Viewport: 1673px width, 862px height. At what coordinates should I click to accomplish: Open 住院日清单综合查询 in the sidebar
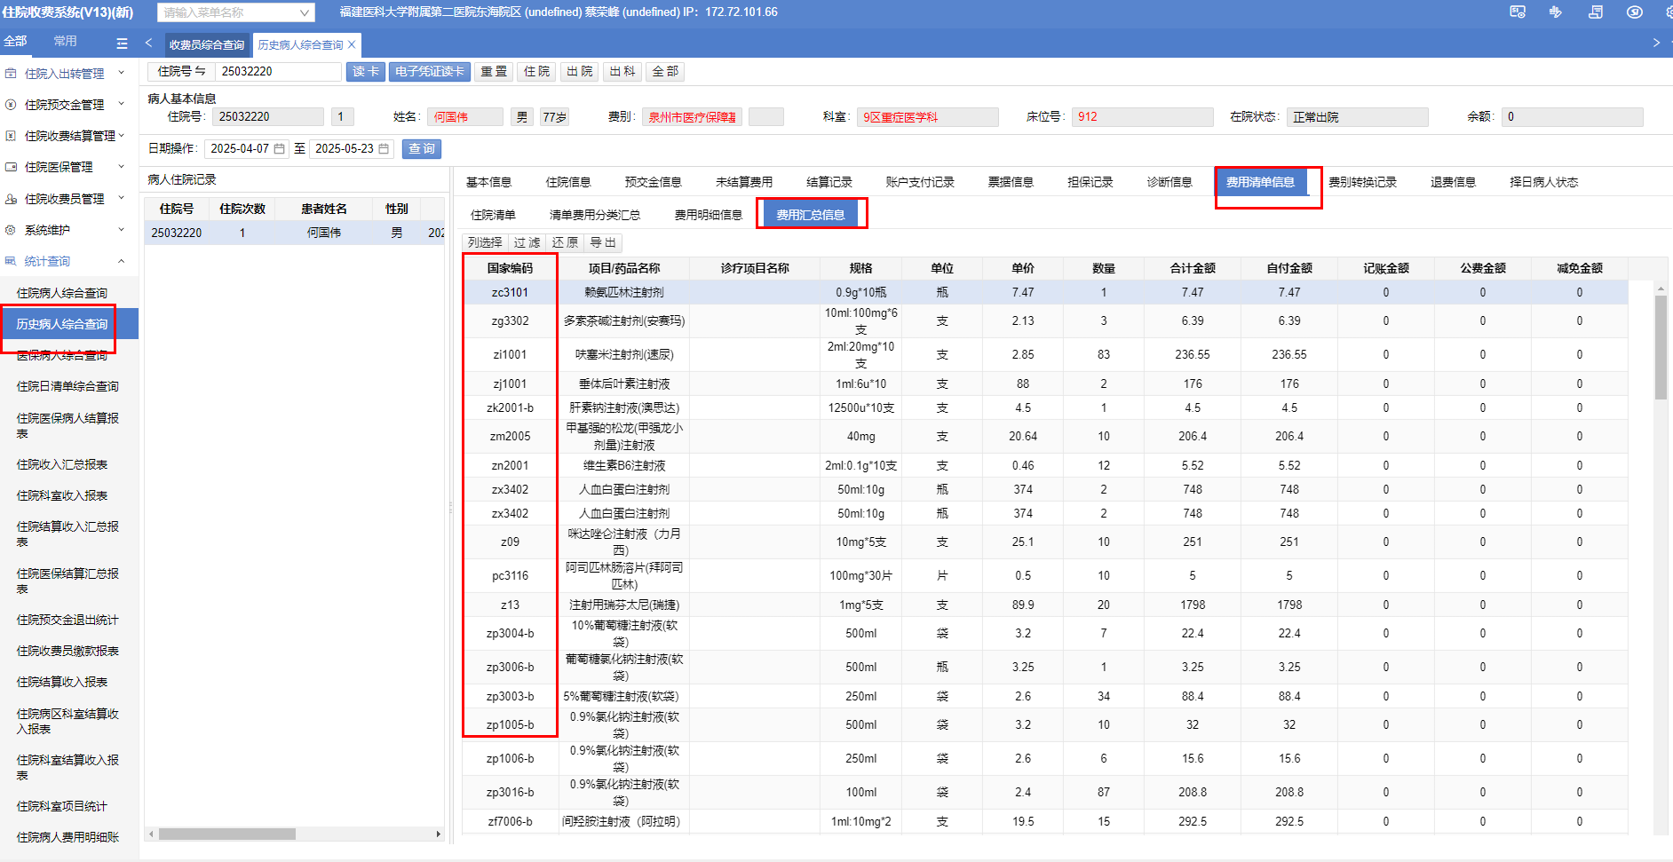[67, 386]
